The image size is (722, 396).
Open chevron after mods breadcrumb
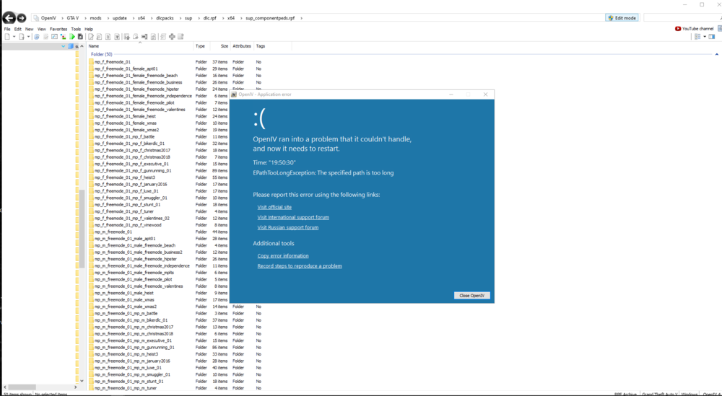coord(107,19)
